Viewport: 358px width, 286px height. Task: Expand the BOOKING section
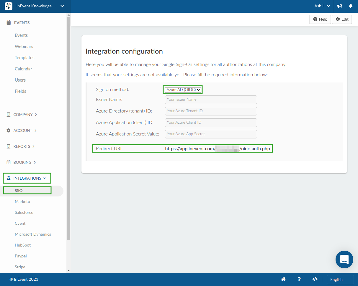coord(24,162)
